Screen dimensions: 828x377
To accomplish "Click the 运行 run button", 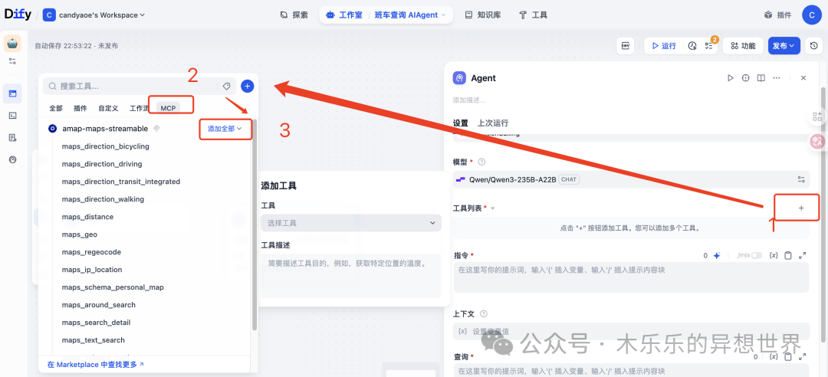I will tap(664, 46).
